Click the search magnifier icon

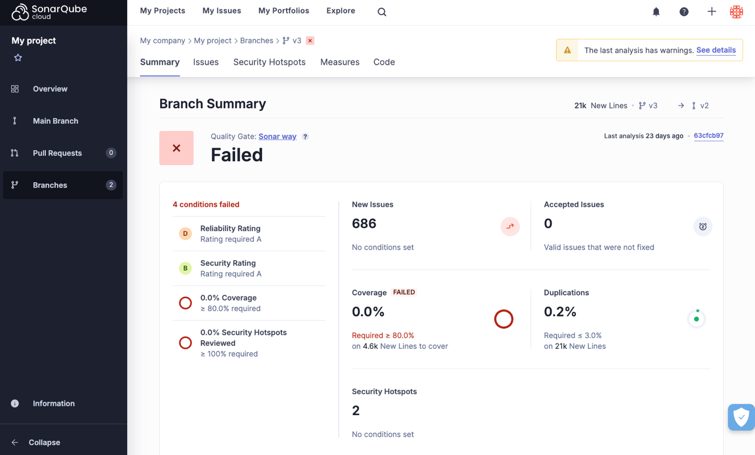(382, 12)
